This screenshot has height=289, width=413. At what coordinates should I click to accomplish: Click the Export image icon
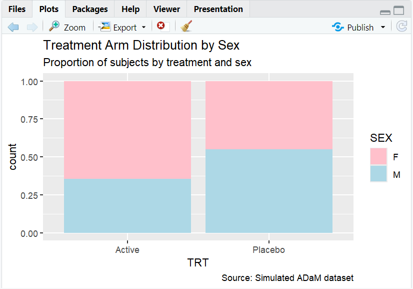coord(105,27)
